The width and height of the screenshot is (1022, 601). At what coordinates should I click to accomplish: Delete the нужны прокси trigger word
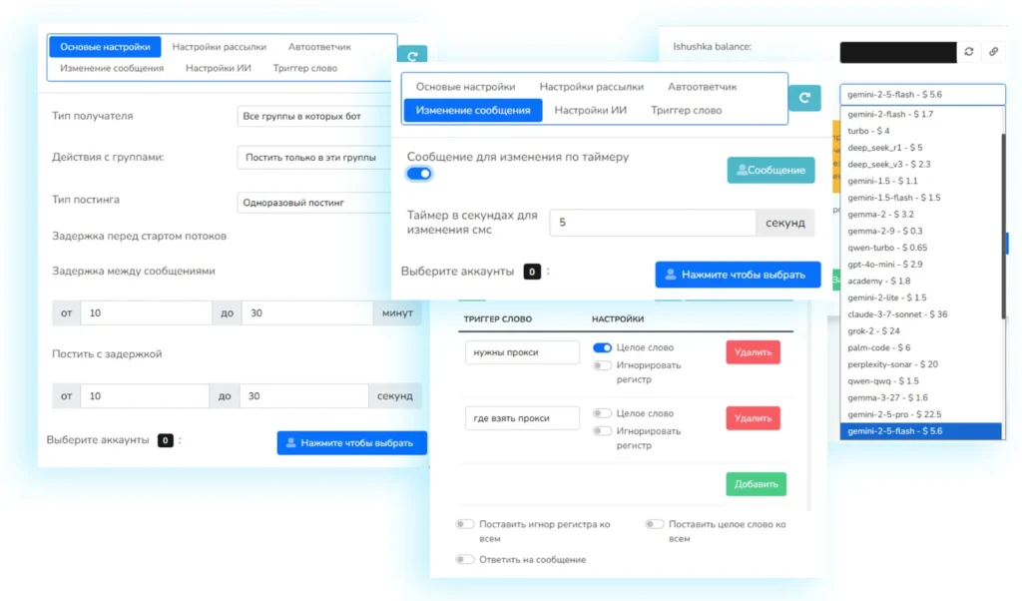754,351
